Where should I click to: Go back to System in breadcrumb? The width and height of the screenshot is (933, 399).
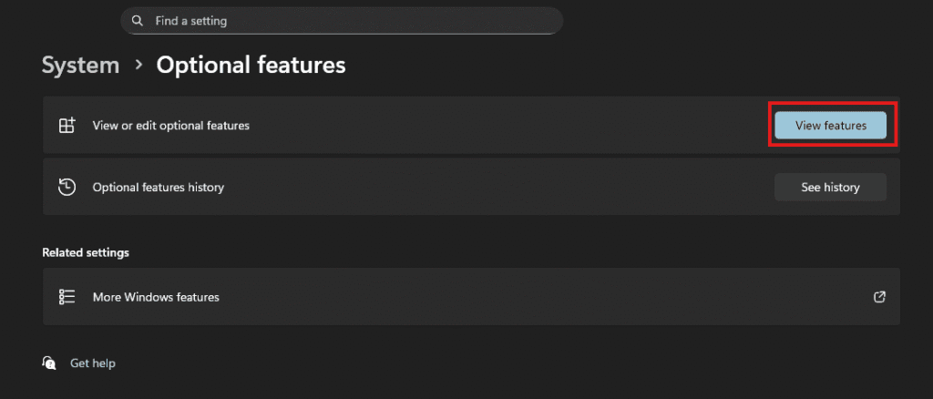tap(80, 66)
